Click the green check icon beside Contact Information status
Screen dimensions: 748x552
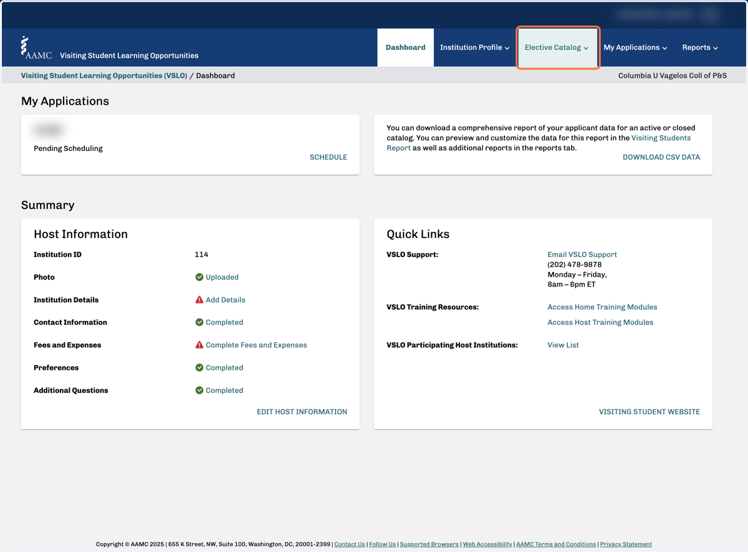(199, 322)
